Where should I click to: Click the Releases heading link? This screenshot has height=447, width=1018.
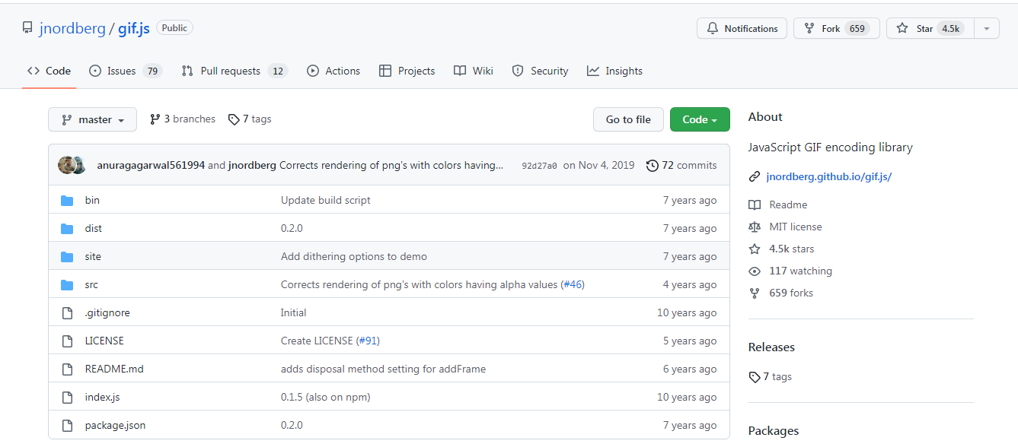tap(771, 347)
